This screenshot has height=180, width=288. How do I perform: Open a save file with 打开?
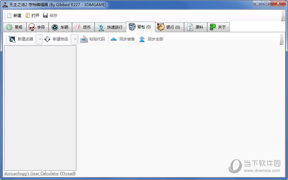(32, 16)
